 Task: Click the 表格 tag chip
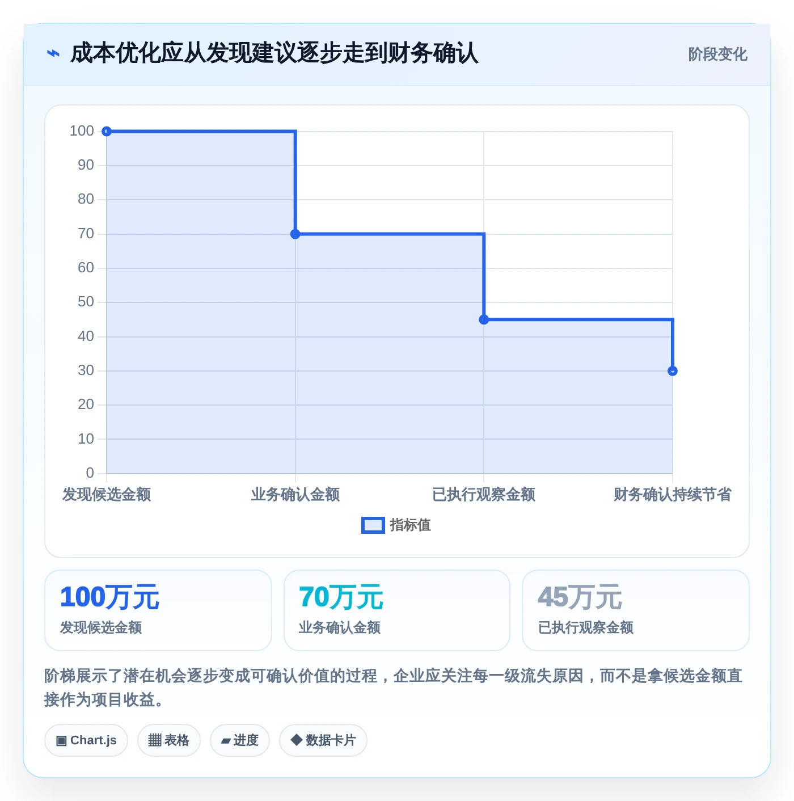click(x=169, y=740)
